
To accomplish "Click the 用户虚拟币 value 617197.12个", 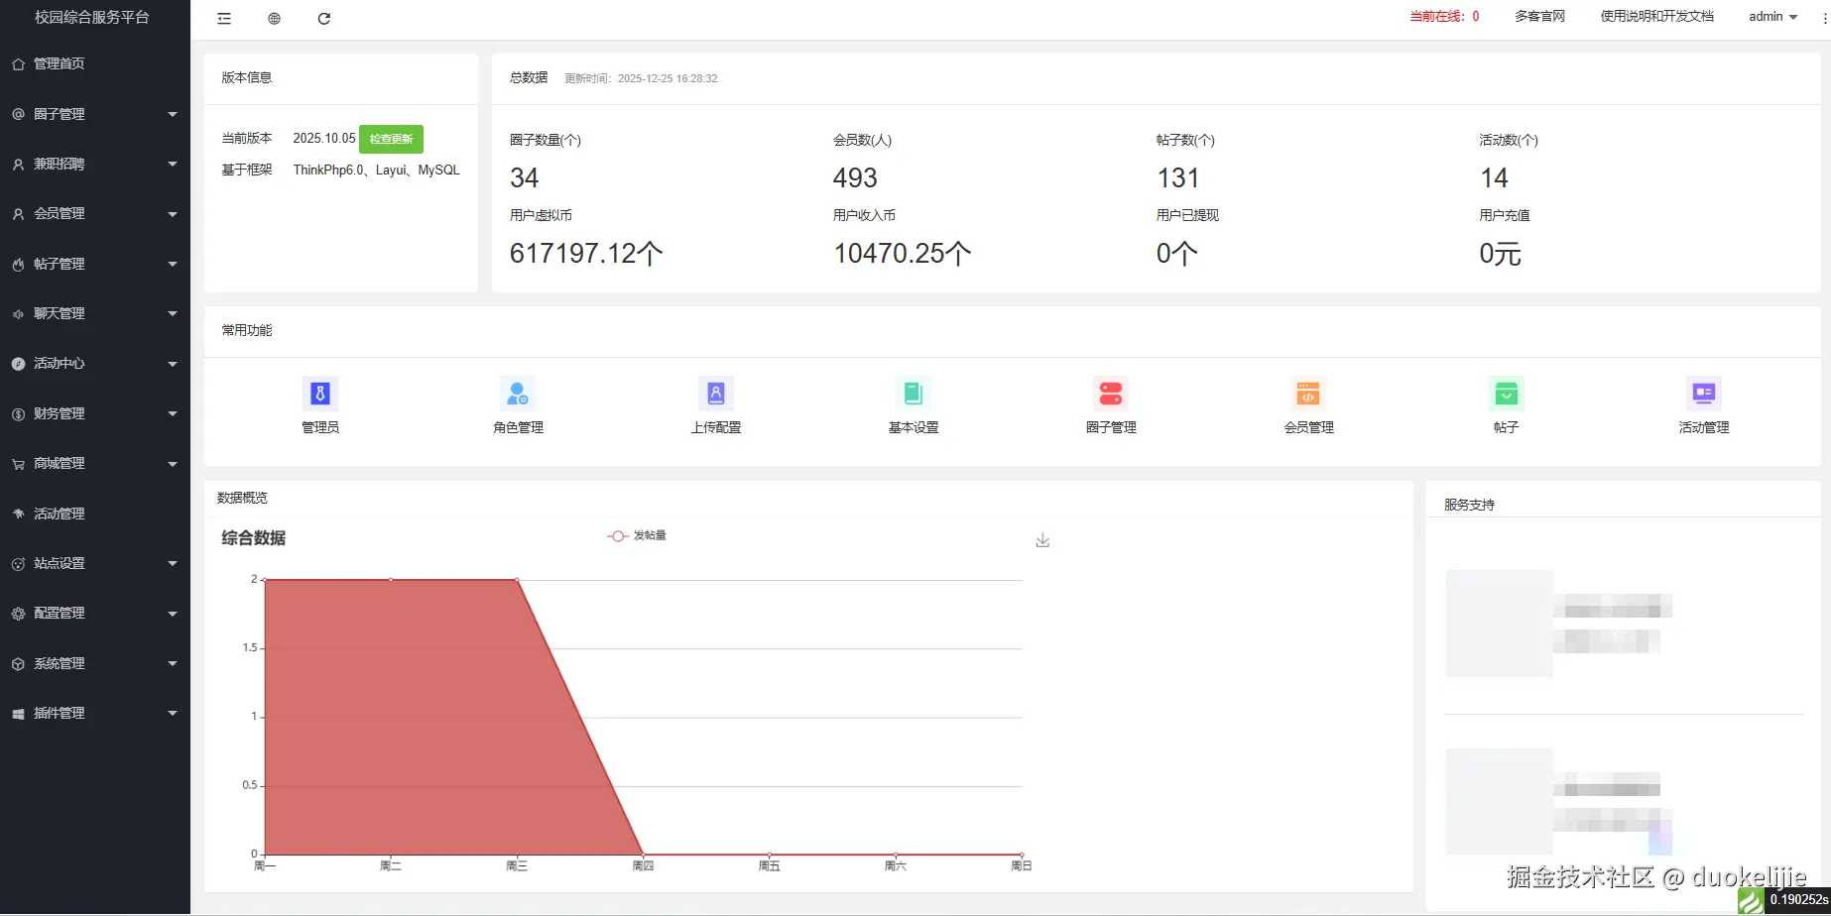I will pos(586,254).
